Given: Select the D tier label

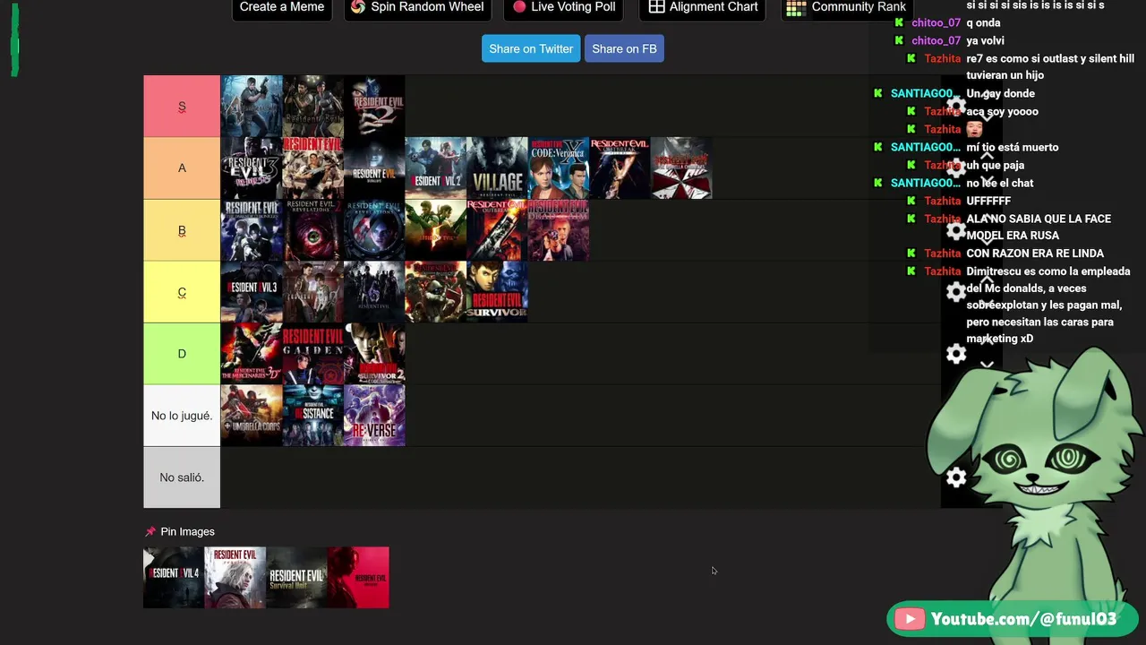Looking at the screenshot, I should (182, 353).
